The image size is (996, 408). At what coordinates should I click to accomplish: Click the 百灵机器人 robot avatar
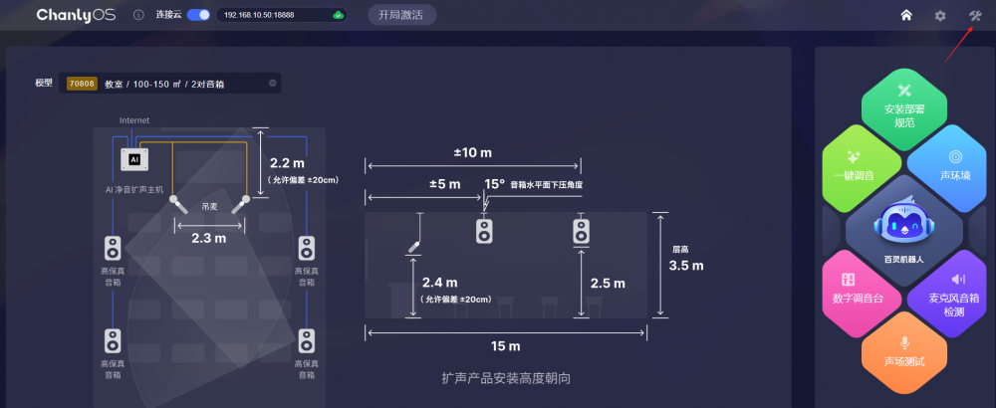903,225
